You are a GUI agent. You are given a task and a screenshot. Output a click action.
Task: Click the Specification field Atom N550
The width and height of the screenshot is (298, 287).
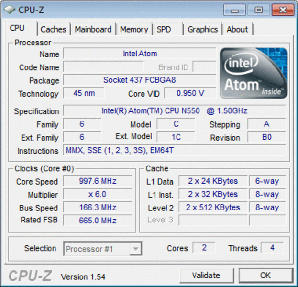(175, 110)
